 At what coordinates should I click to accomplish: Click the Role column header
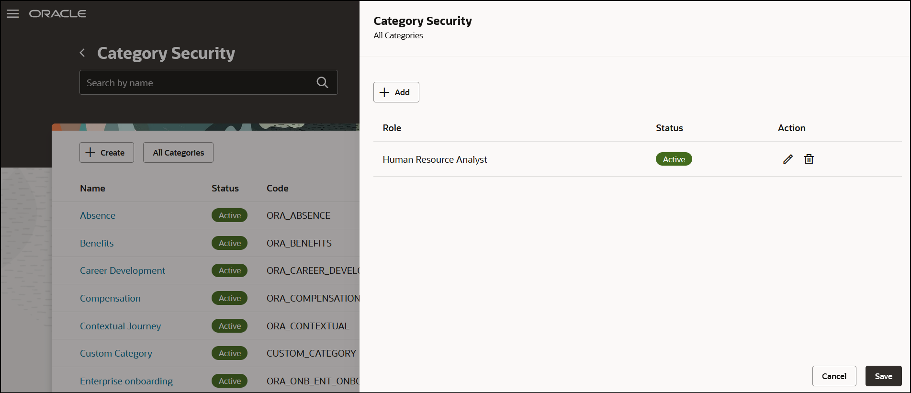pos(392,128)
